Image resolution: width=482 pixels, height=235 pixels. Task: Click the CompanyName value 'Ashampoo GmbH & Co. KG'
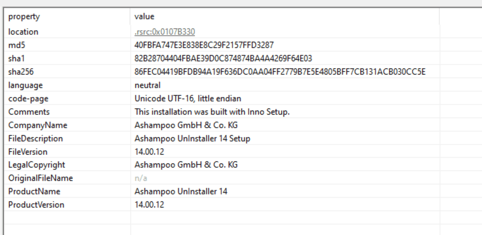(186, 125)
